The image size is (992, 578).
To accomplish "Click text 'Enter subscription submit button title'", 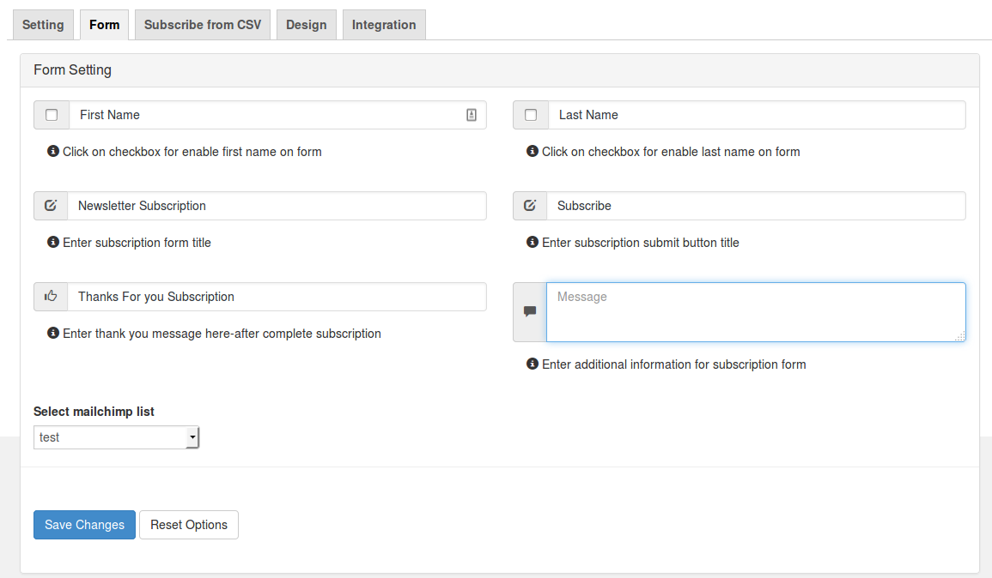I will click(640, 243).
